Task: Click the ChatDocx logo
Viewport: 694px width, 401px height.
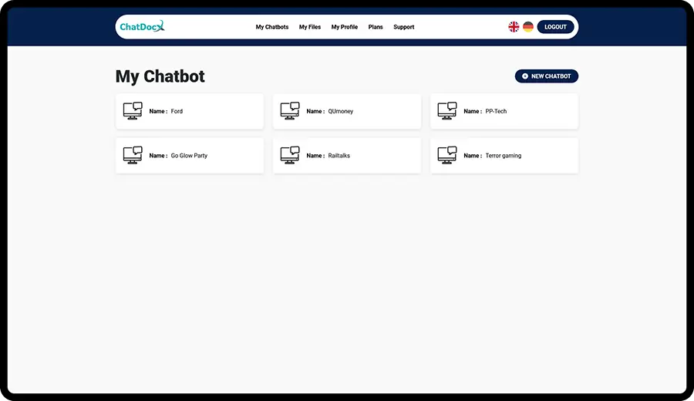Action: tap(142, 27)
